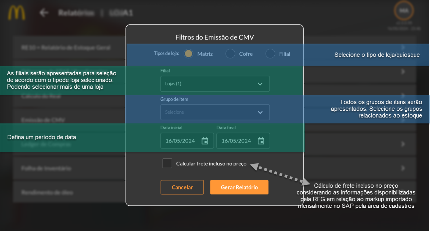
Task: Select the Cofre store type radio
Action: point(230,54)
